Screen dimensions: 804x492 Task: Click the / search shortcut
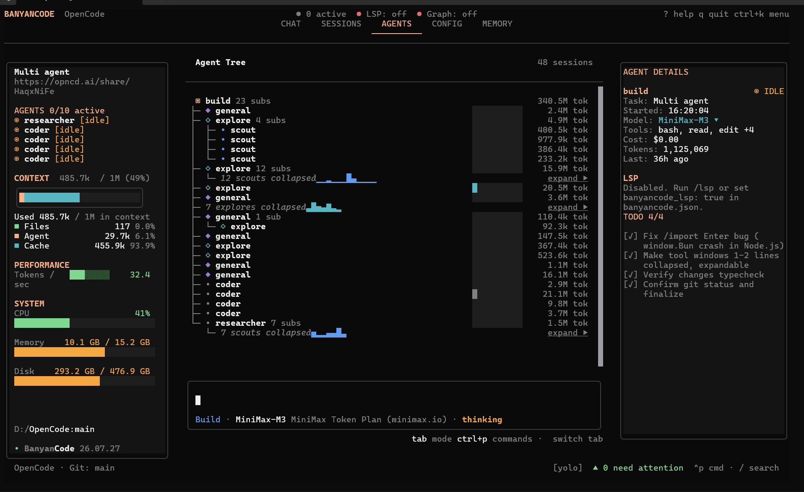point(759,468)
